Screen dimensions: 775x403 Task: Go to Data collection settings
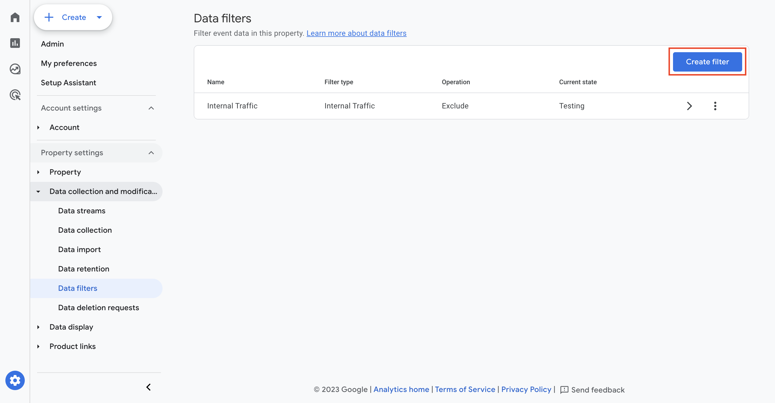click(x=85, y=230)
